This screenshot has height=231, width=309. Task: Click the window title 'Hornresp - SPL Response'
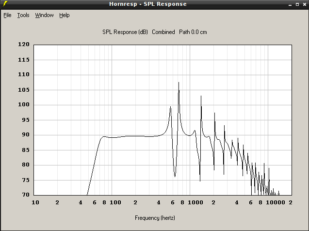click(x=148, y=4)
